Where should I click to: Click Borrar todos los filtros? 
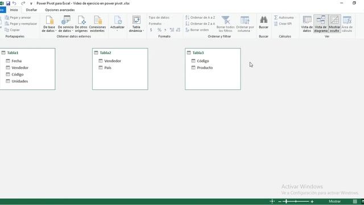click(225, 24)
